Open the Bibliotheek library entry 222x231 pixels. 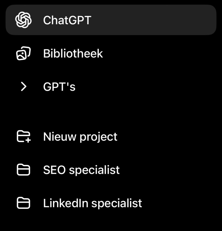coord(73,53)
